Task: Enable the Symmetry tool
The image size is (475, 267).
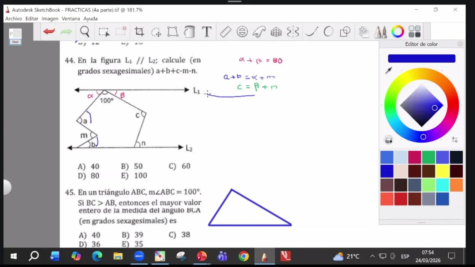Action: (x=293, y=32)
